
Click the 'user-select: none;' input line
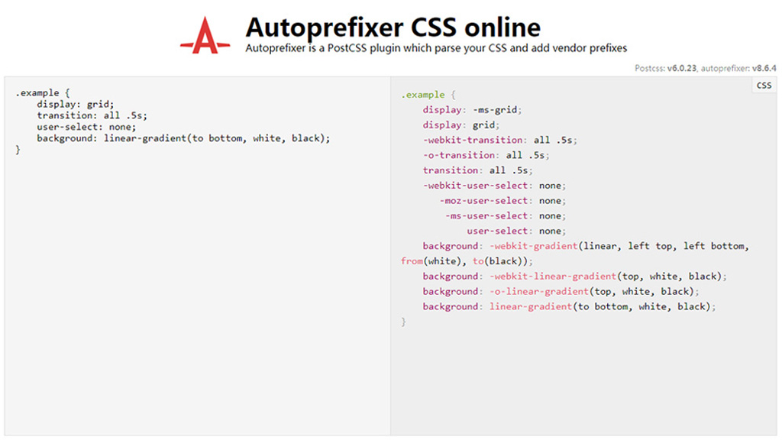coord(86,127)
